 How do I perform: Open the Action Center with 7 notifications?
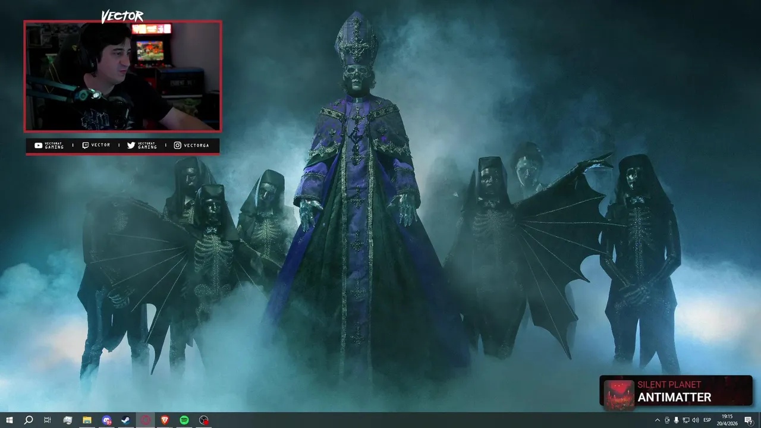pyautogui.click(x=749, y=420)
